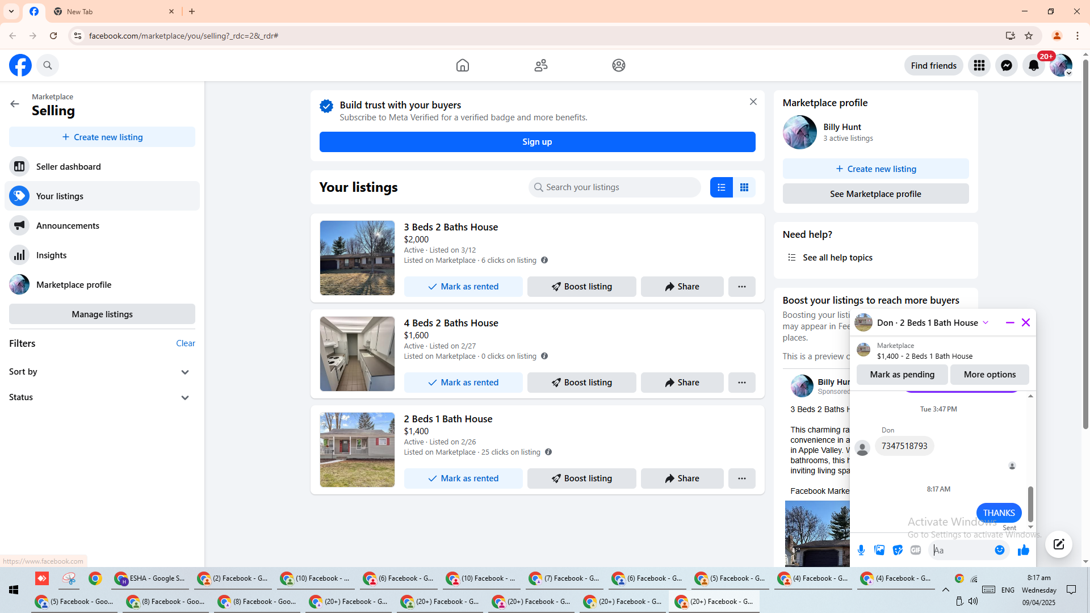Switch to the New Tab browser tab
Screen dimensions: 1090x613
coord(113,11)
